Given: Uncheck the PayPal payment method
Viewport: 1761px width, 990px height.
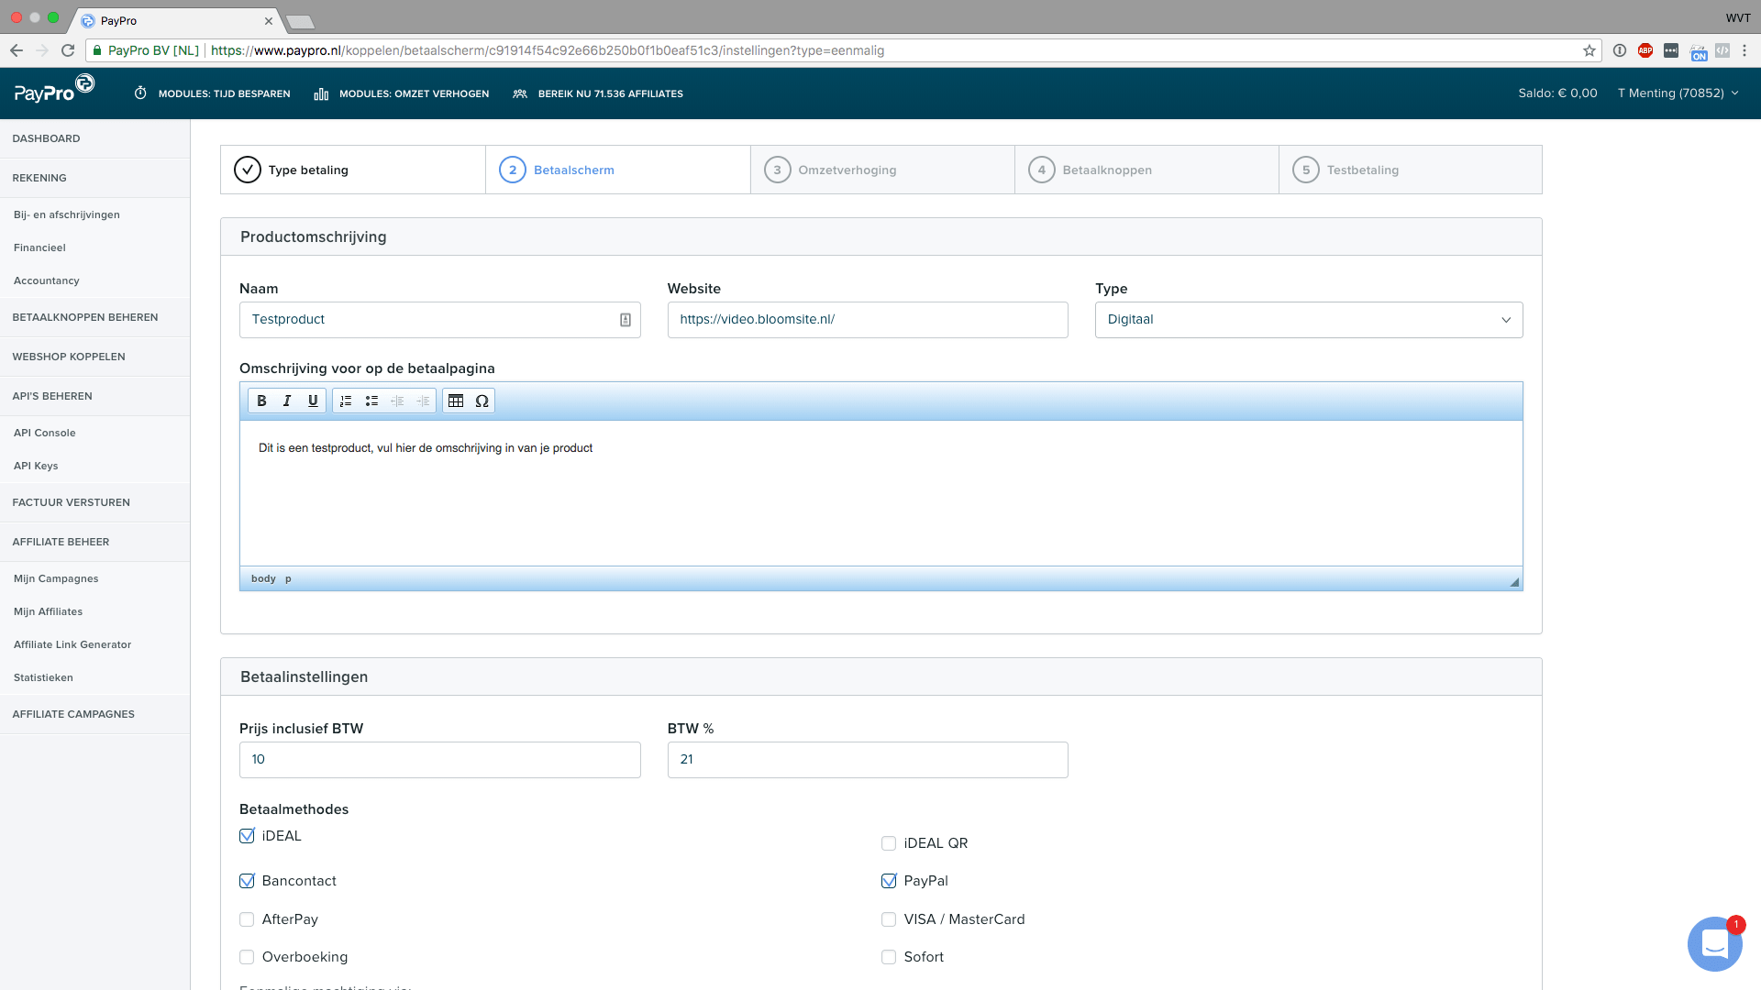Looking at the screenshot, I should coord(889,881).
